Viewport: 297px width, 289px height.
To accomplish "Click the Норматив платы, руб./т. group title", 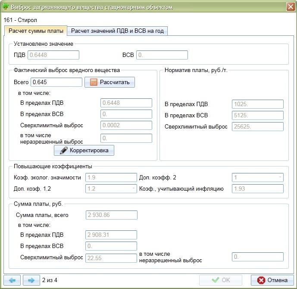I will click(x=196, y=70).
